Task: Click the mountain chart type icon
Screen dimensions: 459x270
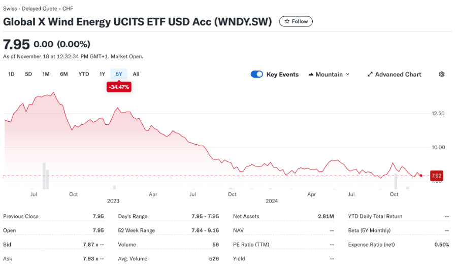Action: [x=311, y=74]
